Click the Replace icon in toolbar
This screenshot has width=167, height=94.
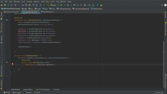[37, 5]
